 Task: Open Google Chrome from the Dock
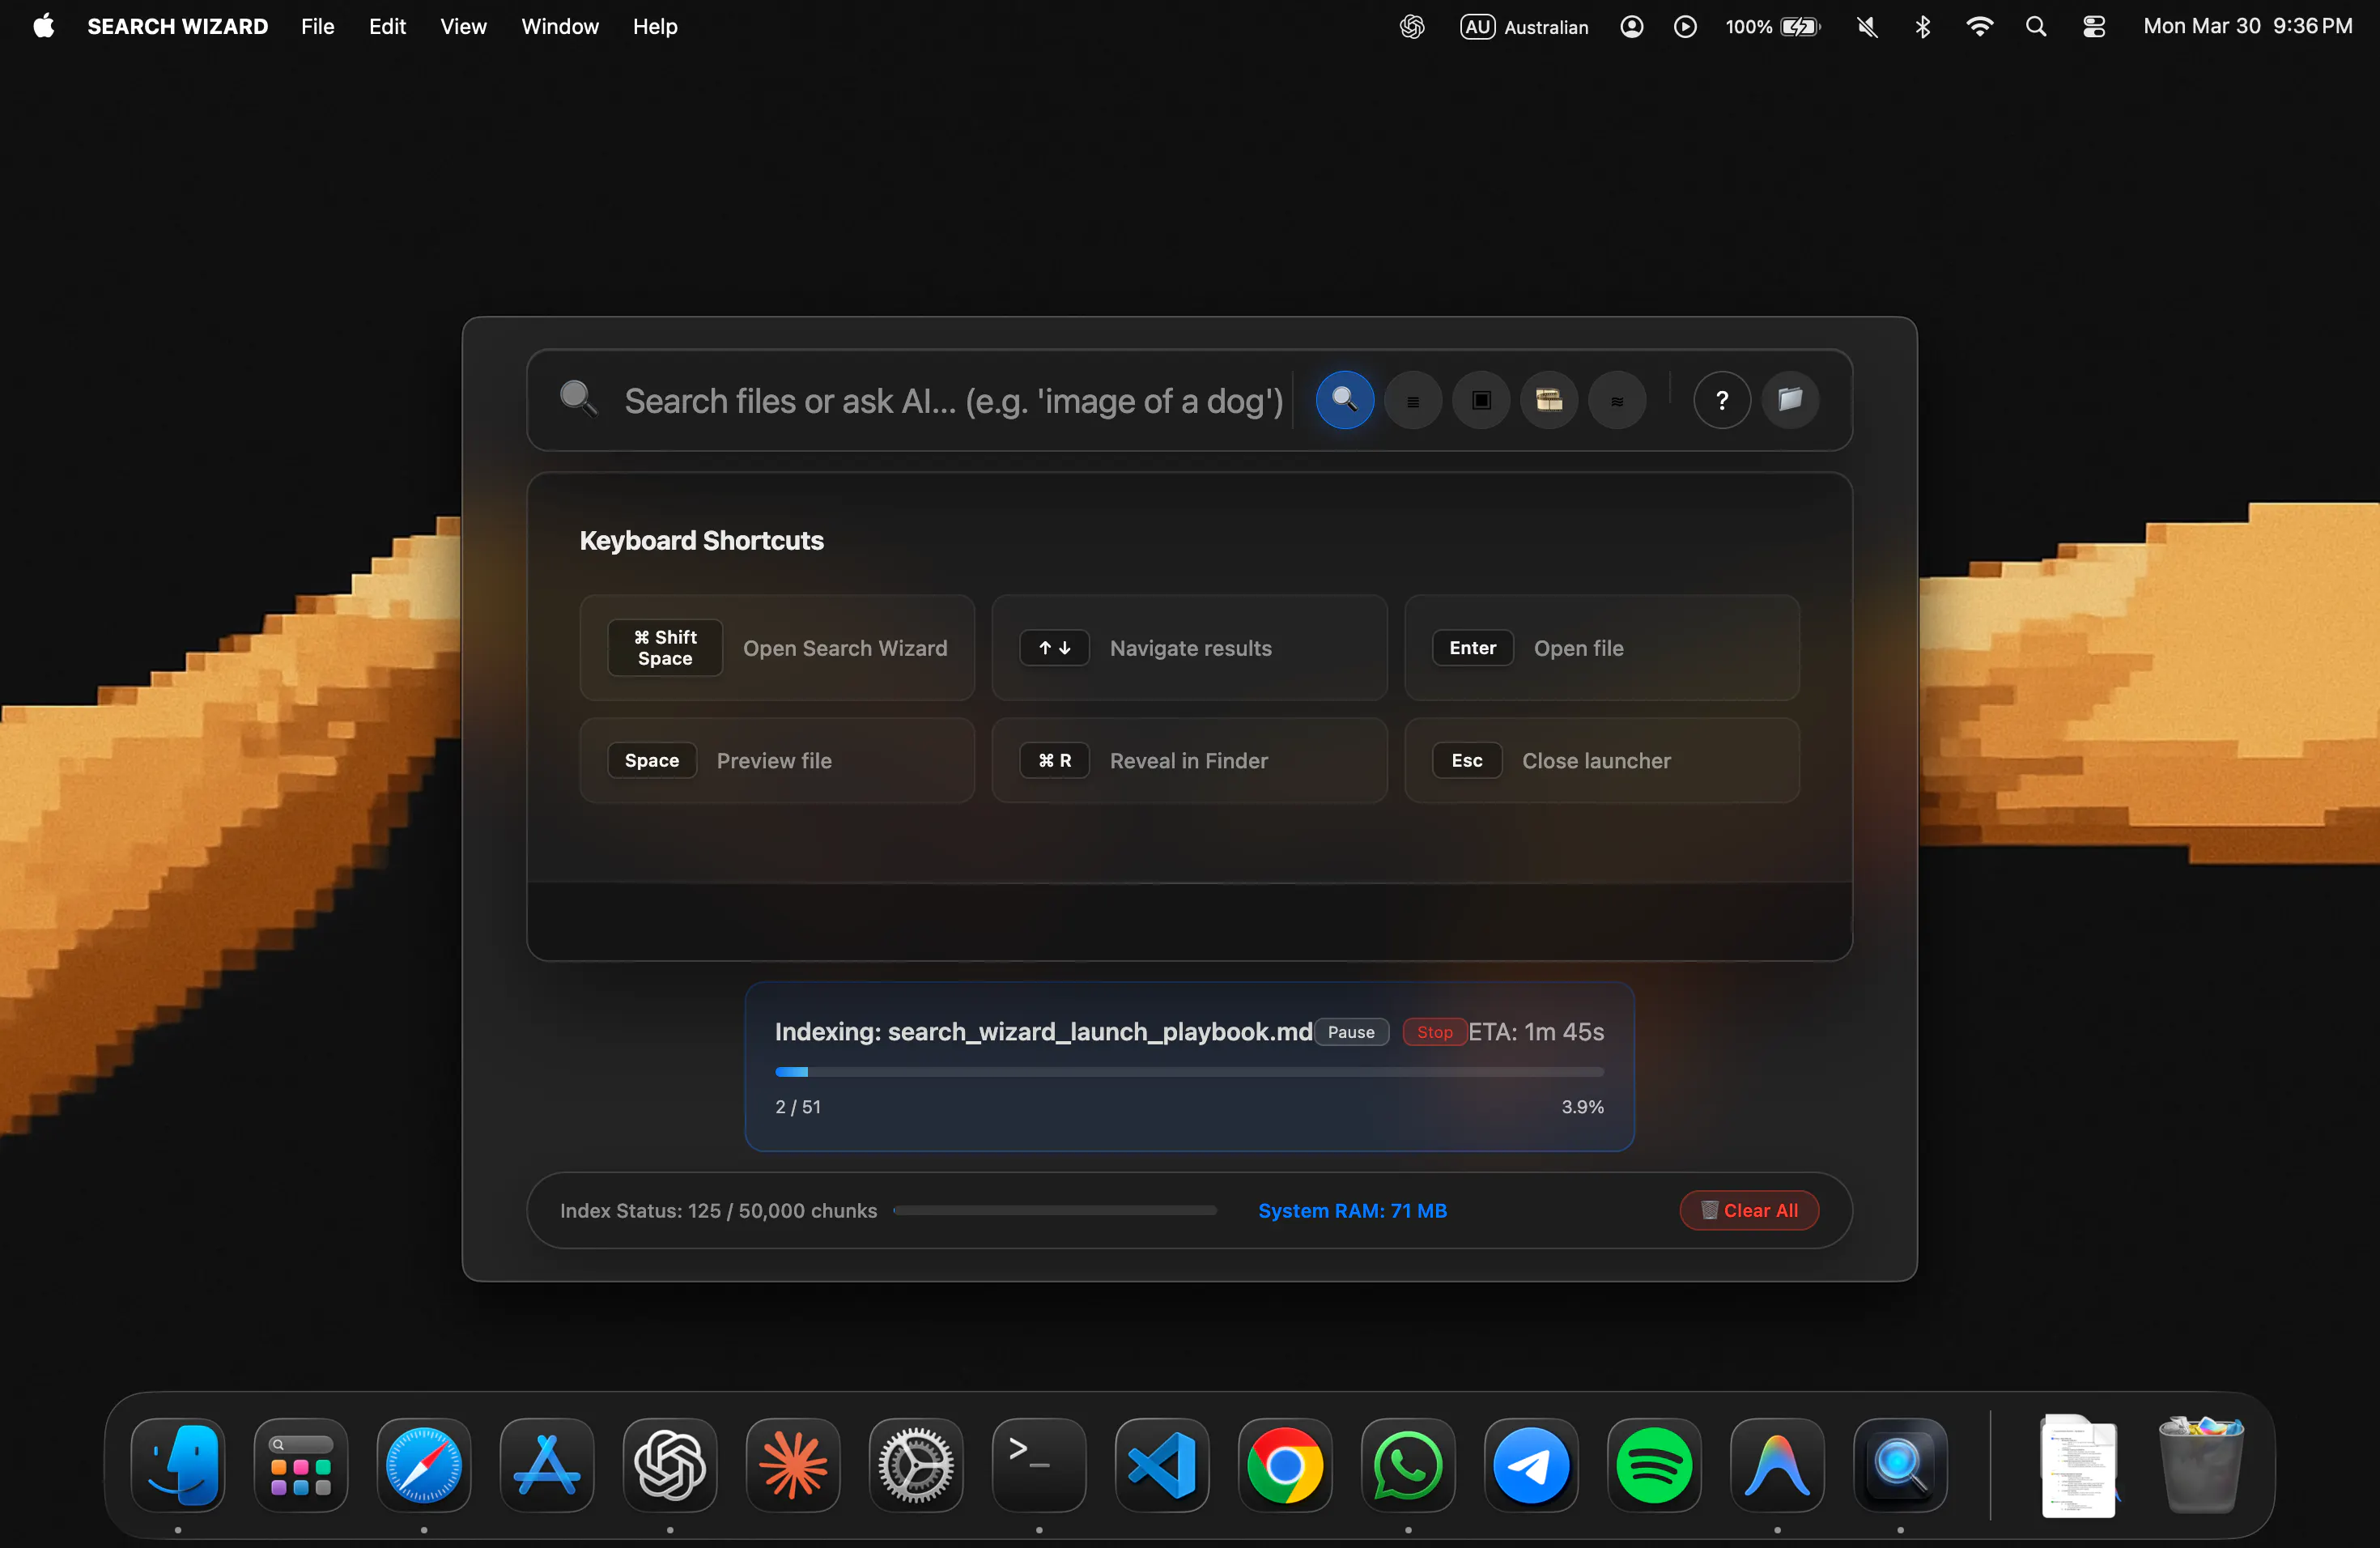point(1285,1465)
